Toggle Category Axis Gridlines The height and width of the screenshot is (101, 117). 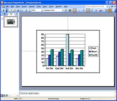(x=107, y=10)
